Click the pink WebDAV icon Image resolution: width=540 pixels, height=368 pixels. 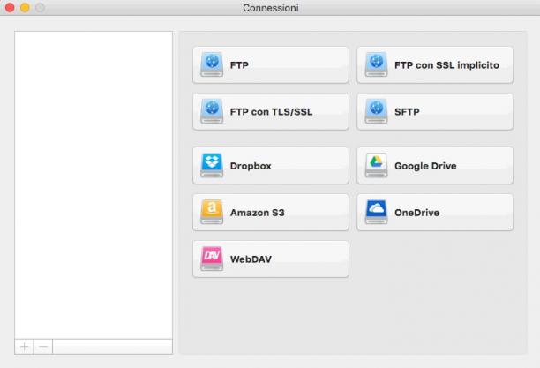pyautogui.click(x=212, y=259)
